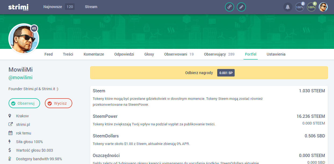Claim rewards with the 0.001 SP button
Viewport: 334px width, 164px height.
[226, 73]
